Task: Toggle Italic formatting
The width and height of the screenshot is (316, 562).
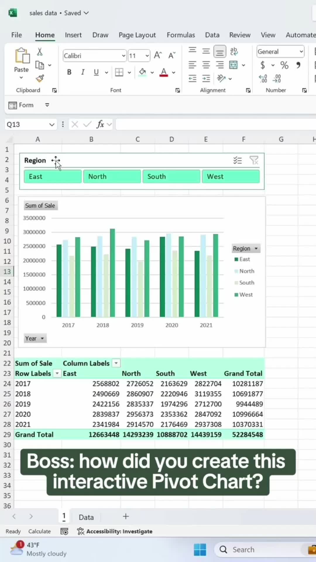Action: [x=83, y=72]
